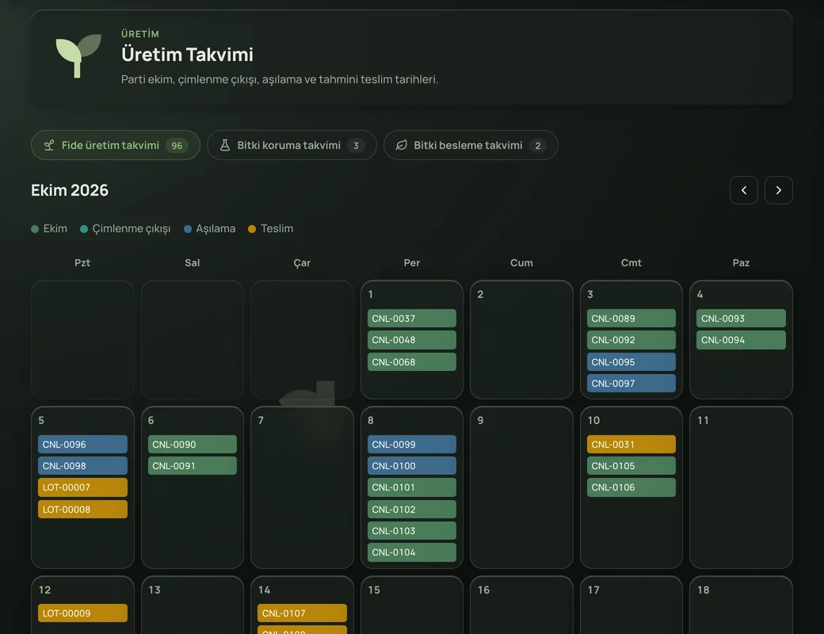Open batch CNL-0037

click(411, 318)
